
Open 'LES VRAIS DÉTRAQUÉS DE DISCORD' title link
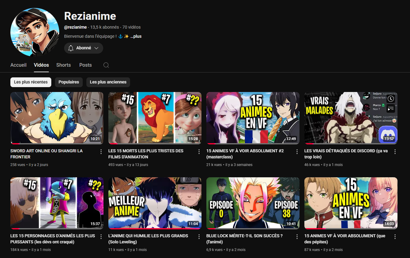pyautogui.click(x=346, y=154)
